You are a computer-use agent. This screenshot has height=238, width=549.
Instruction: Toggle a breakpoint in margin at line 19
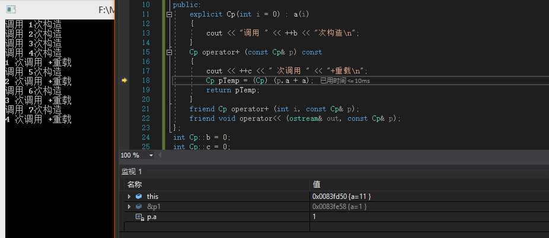(x=125, y=90)
